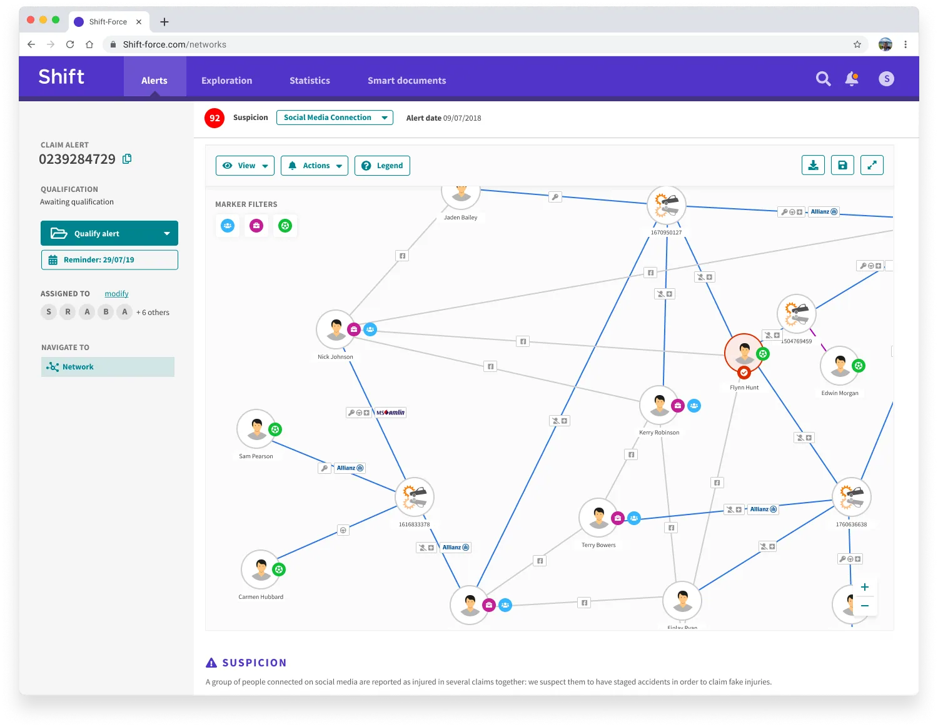Click the Shift logo
Image resolution: width=938 pixels, height=727 pixels.
click(x=61, y=77)
